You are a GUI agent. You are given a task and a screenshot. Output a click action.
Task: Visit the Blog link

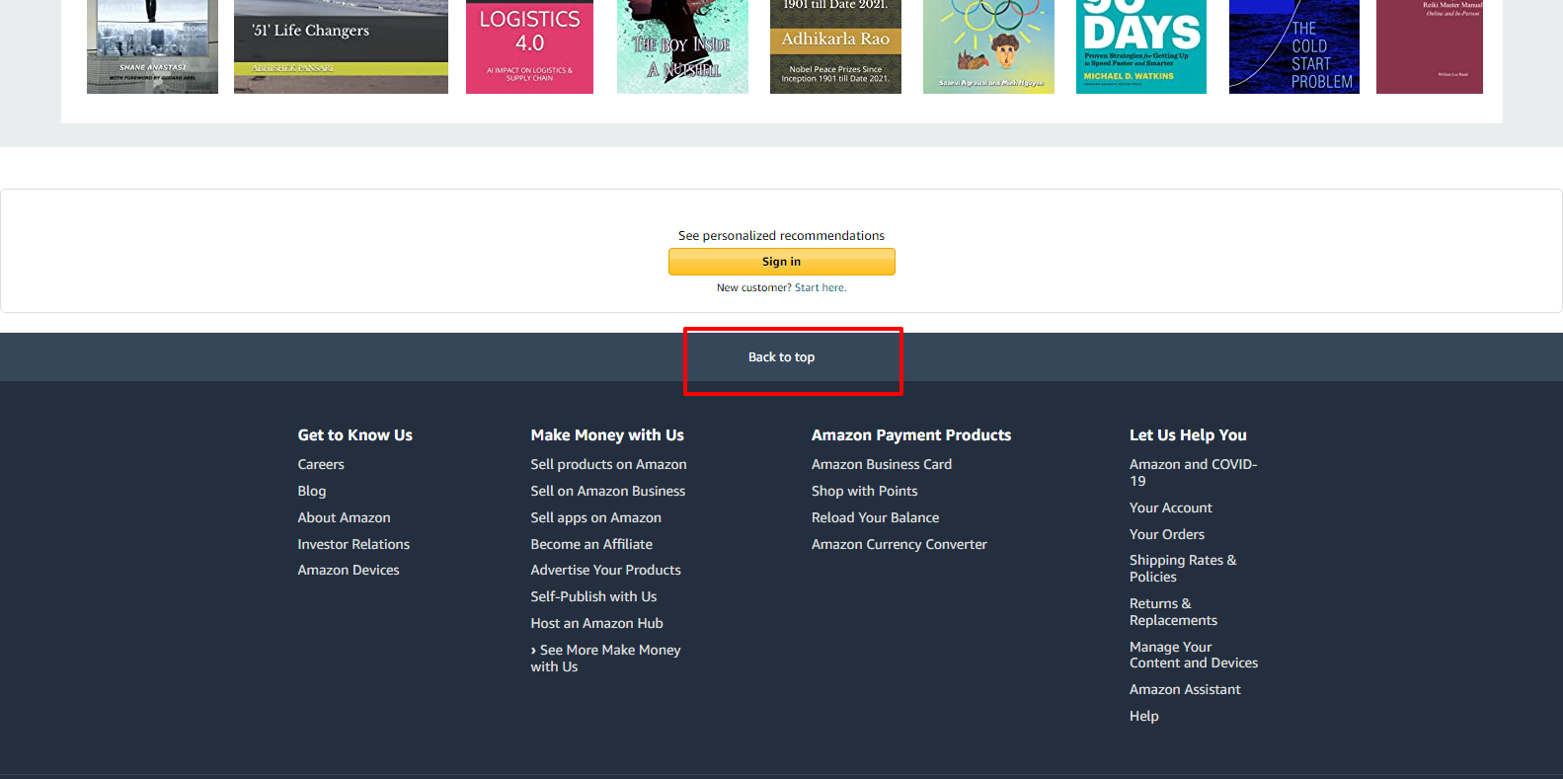pos(312,491)
